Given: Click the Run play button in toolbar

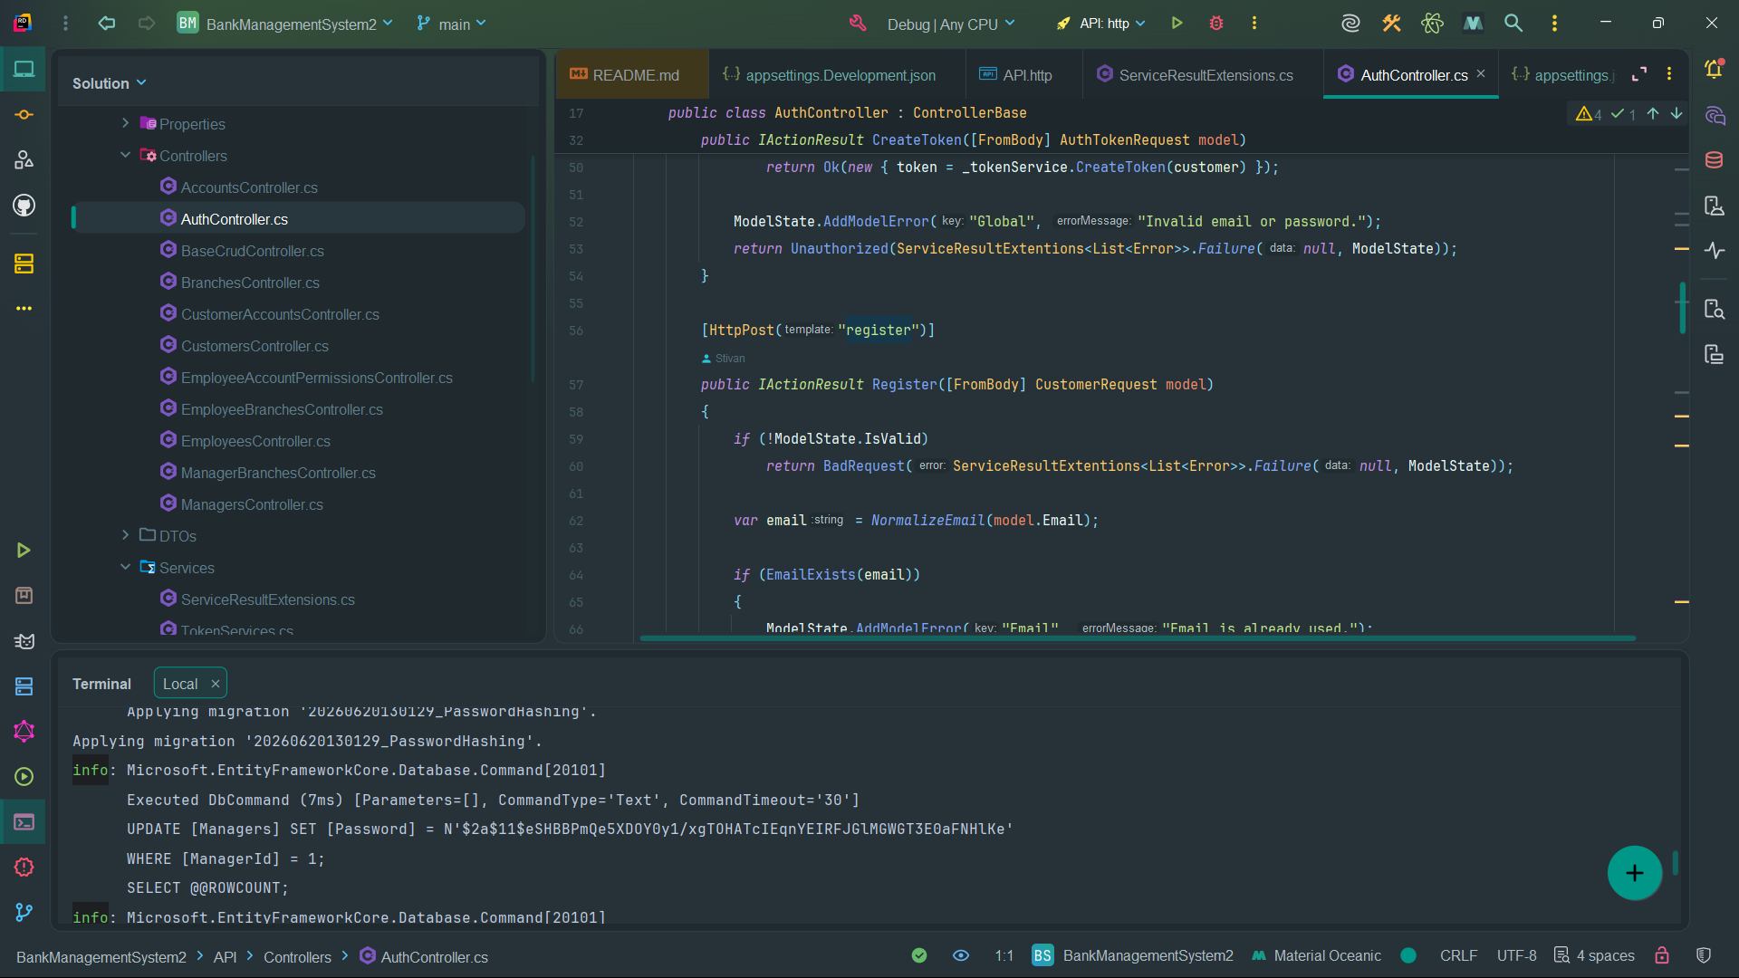Looking at the screenshot, I should (1177, 24).
